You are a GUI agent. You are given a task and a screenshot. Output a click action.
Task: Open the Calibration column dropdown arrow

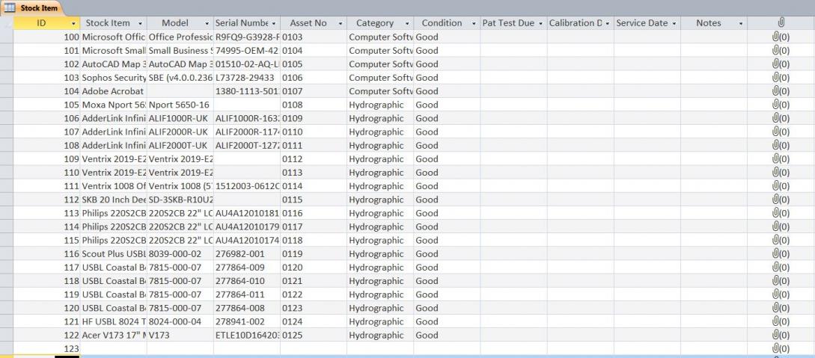[x=607, y=23]
